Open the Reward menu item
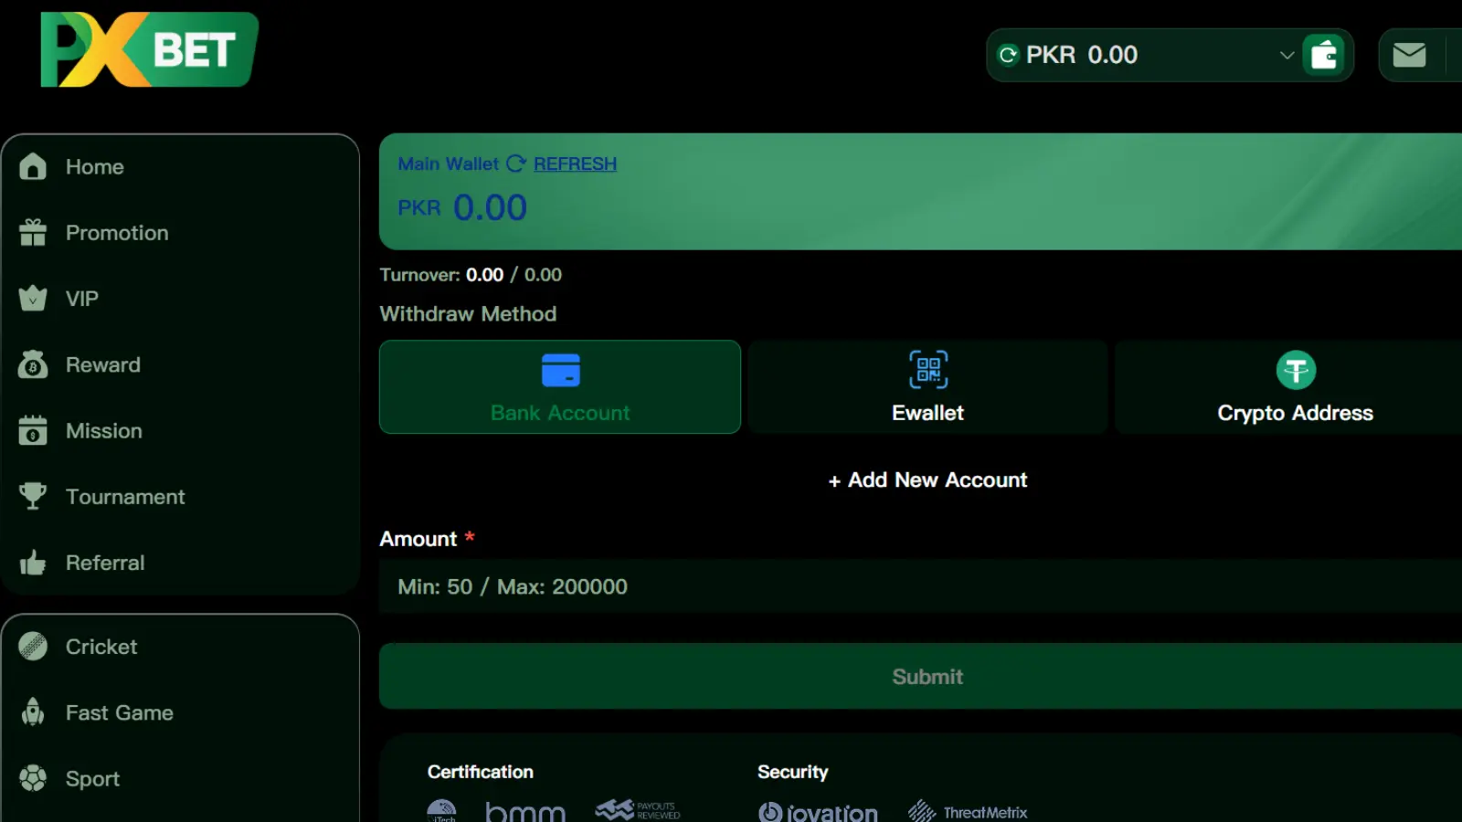Image resolution: width=1462 pixels, height=822 pixels. 180,364
